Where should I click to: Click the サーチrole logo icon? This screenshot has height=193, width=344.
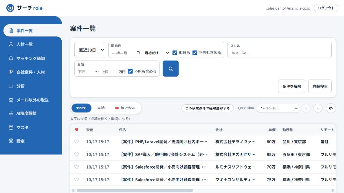(10, 8)
